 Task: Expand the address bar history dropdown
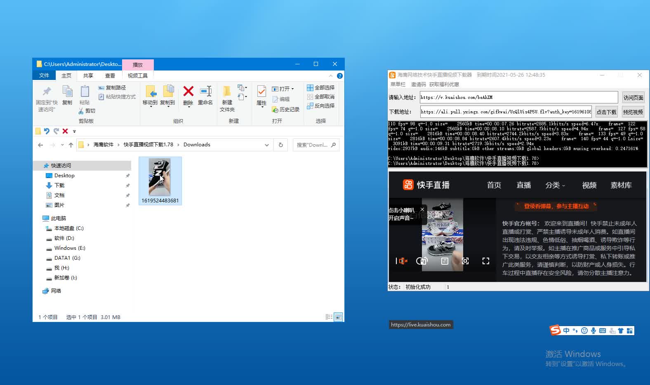pyautogui.click(x=266, y=145)
